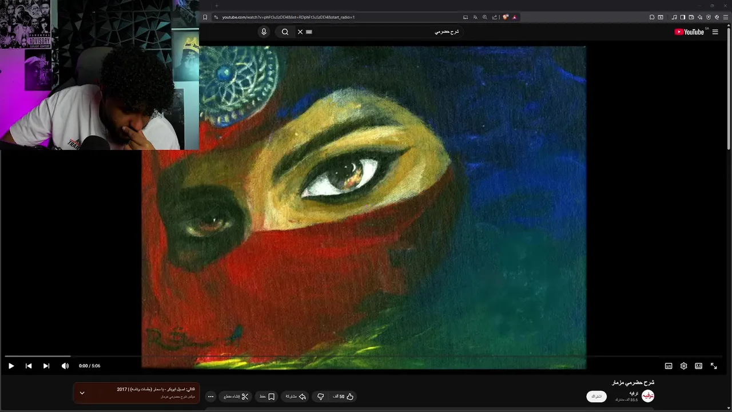Viewport: 732px width, 412px height.
Task: Toggle subtitles/closed captions on the player
Action: tap(669, 366)
